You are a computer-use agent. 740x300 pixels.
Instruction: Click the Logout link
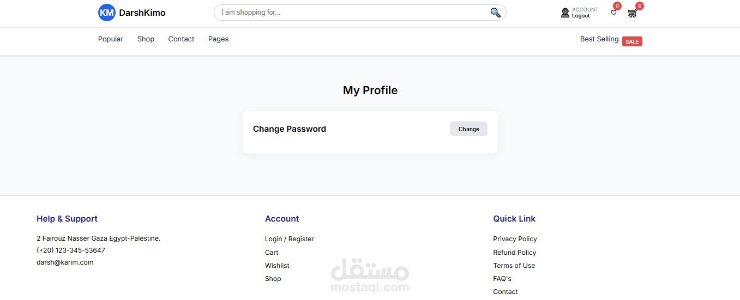[581, 16]
